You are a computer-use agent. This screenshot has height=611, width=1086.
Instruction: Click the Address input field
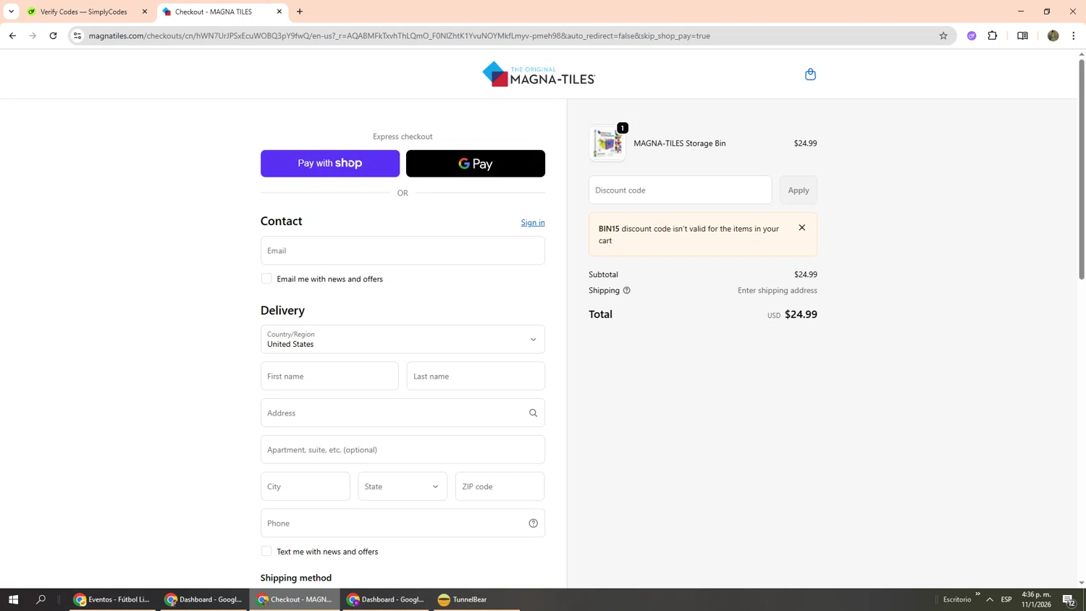(403, 413)
